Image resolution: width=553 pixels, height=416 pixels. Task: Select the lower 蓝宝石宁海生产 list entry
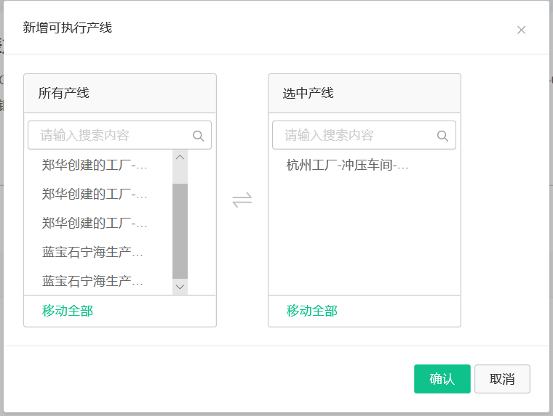(98, 281)
